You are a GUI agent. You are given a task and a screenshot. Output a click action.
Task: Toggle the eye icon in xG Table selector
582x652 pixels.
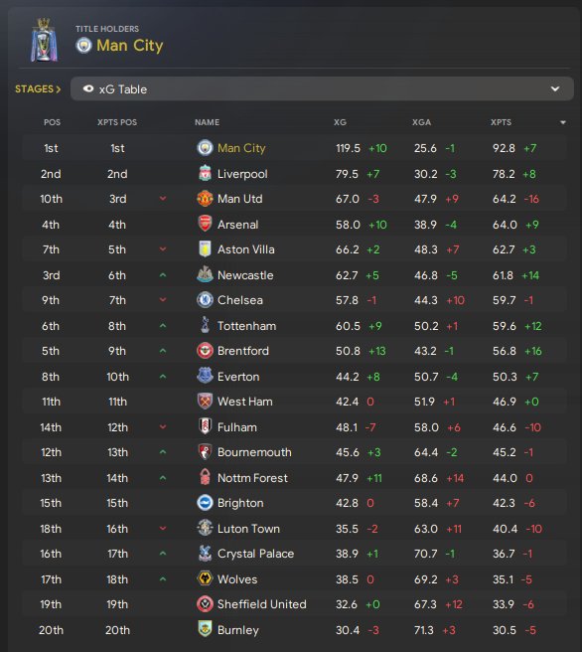pos(88,88)
